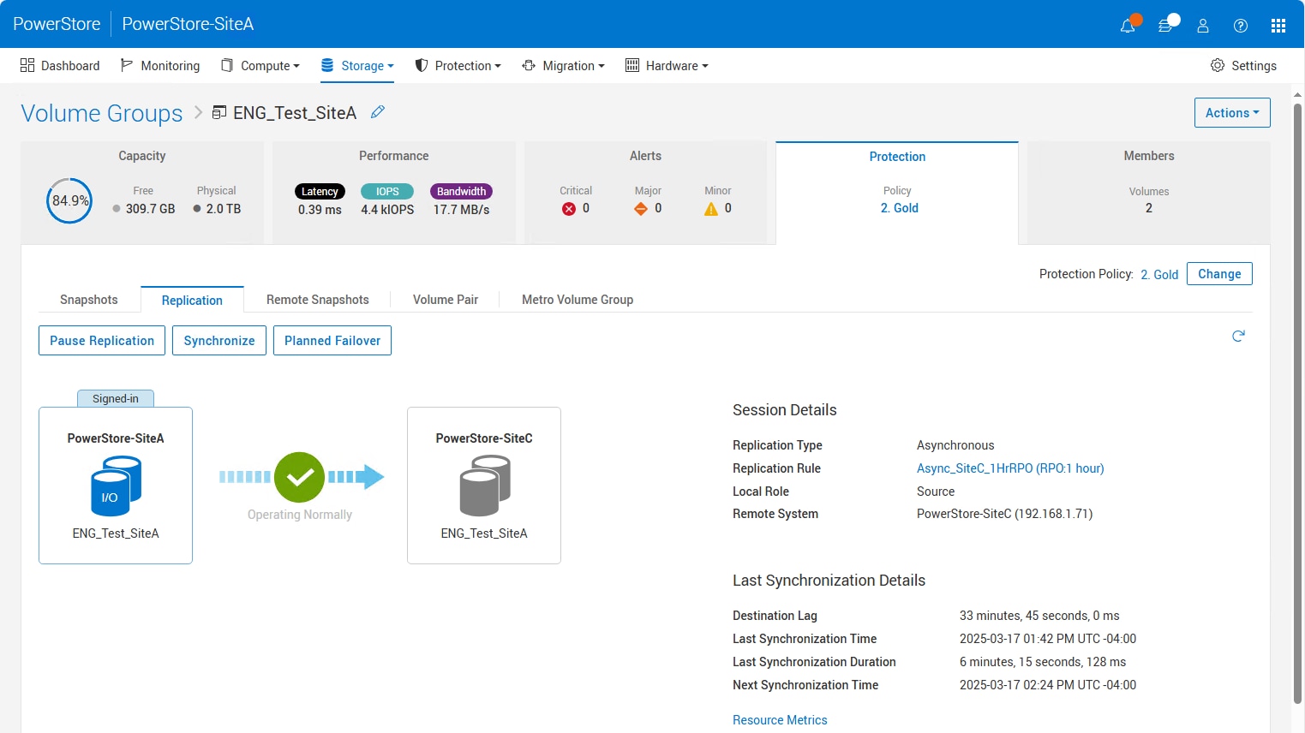Open the user account icon

tap(1203, 26)
